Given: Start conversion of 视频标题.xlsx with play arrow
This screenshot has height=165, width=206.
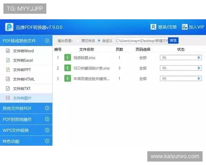Looking at the screenshot, I should (199, 57).
